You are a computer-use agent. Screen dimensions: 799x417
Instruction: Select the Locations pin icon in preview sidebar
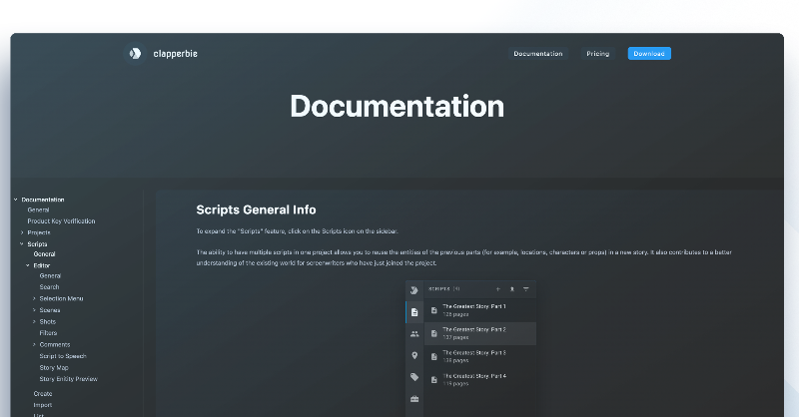(x=414, y=355)
